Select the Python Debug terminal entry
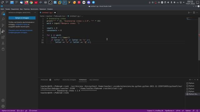The height and width of the screenshot is (112, 200). pyautogui.click(x=192, y=94)
